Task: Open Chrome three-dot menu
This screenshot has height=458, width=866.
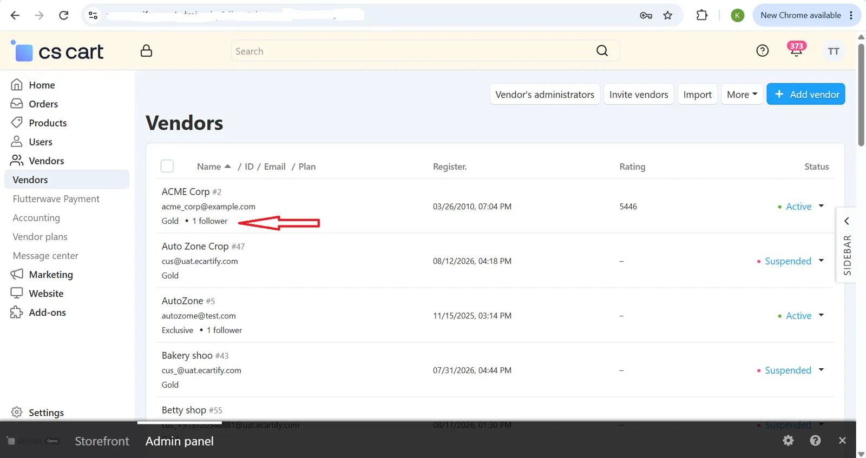Action: coord(851,15)
